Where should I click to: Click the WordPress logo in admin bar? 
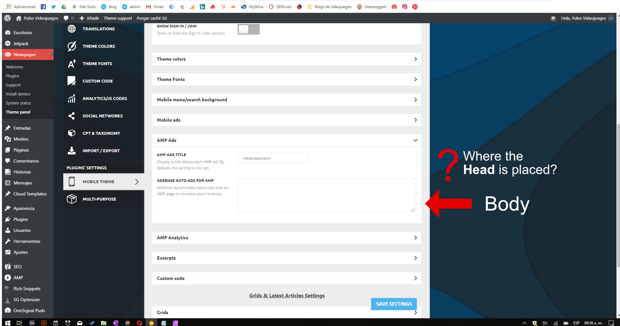tap(7, 18)
